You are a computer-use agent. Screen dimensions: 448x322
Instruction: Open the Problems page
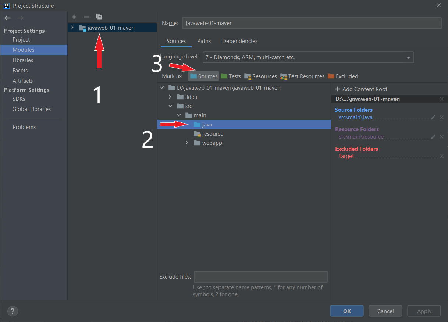pyautogui.click(x=24, y=127)
